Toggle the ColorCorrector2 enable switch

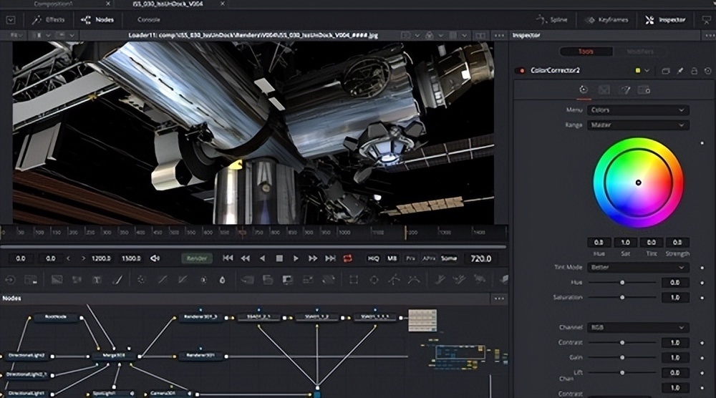tap(518, 71)
